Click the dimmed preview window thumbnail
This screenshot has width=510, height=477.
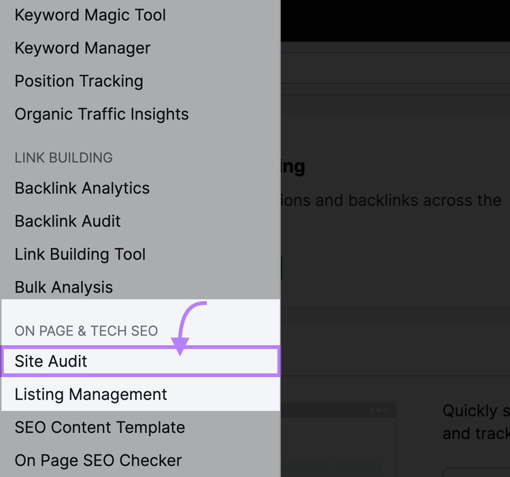click(x=339, y=440)
